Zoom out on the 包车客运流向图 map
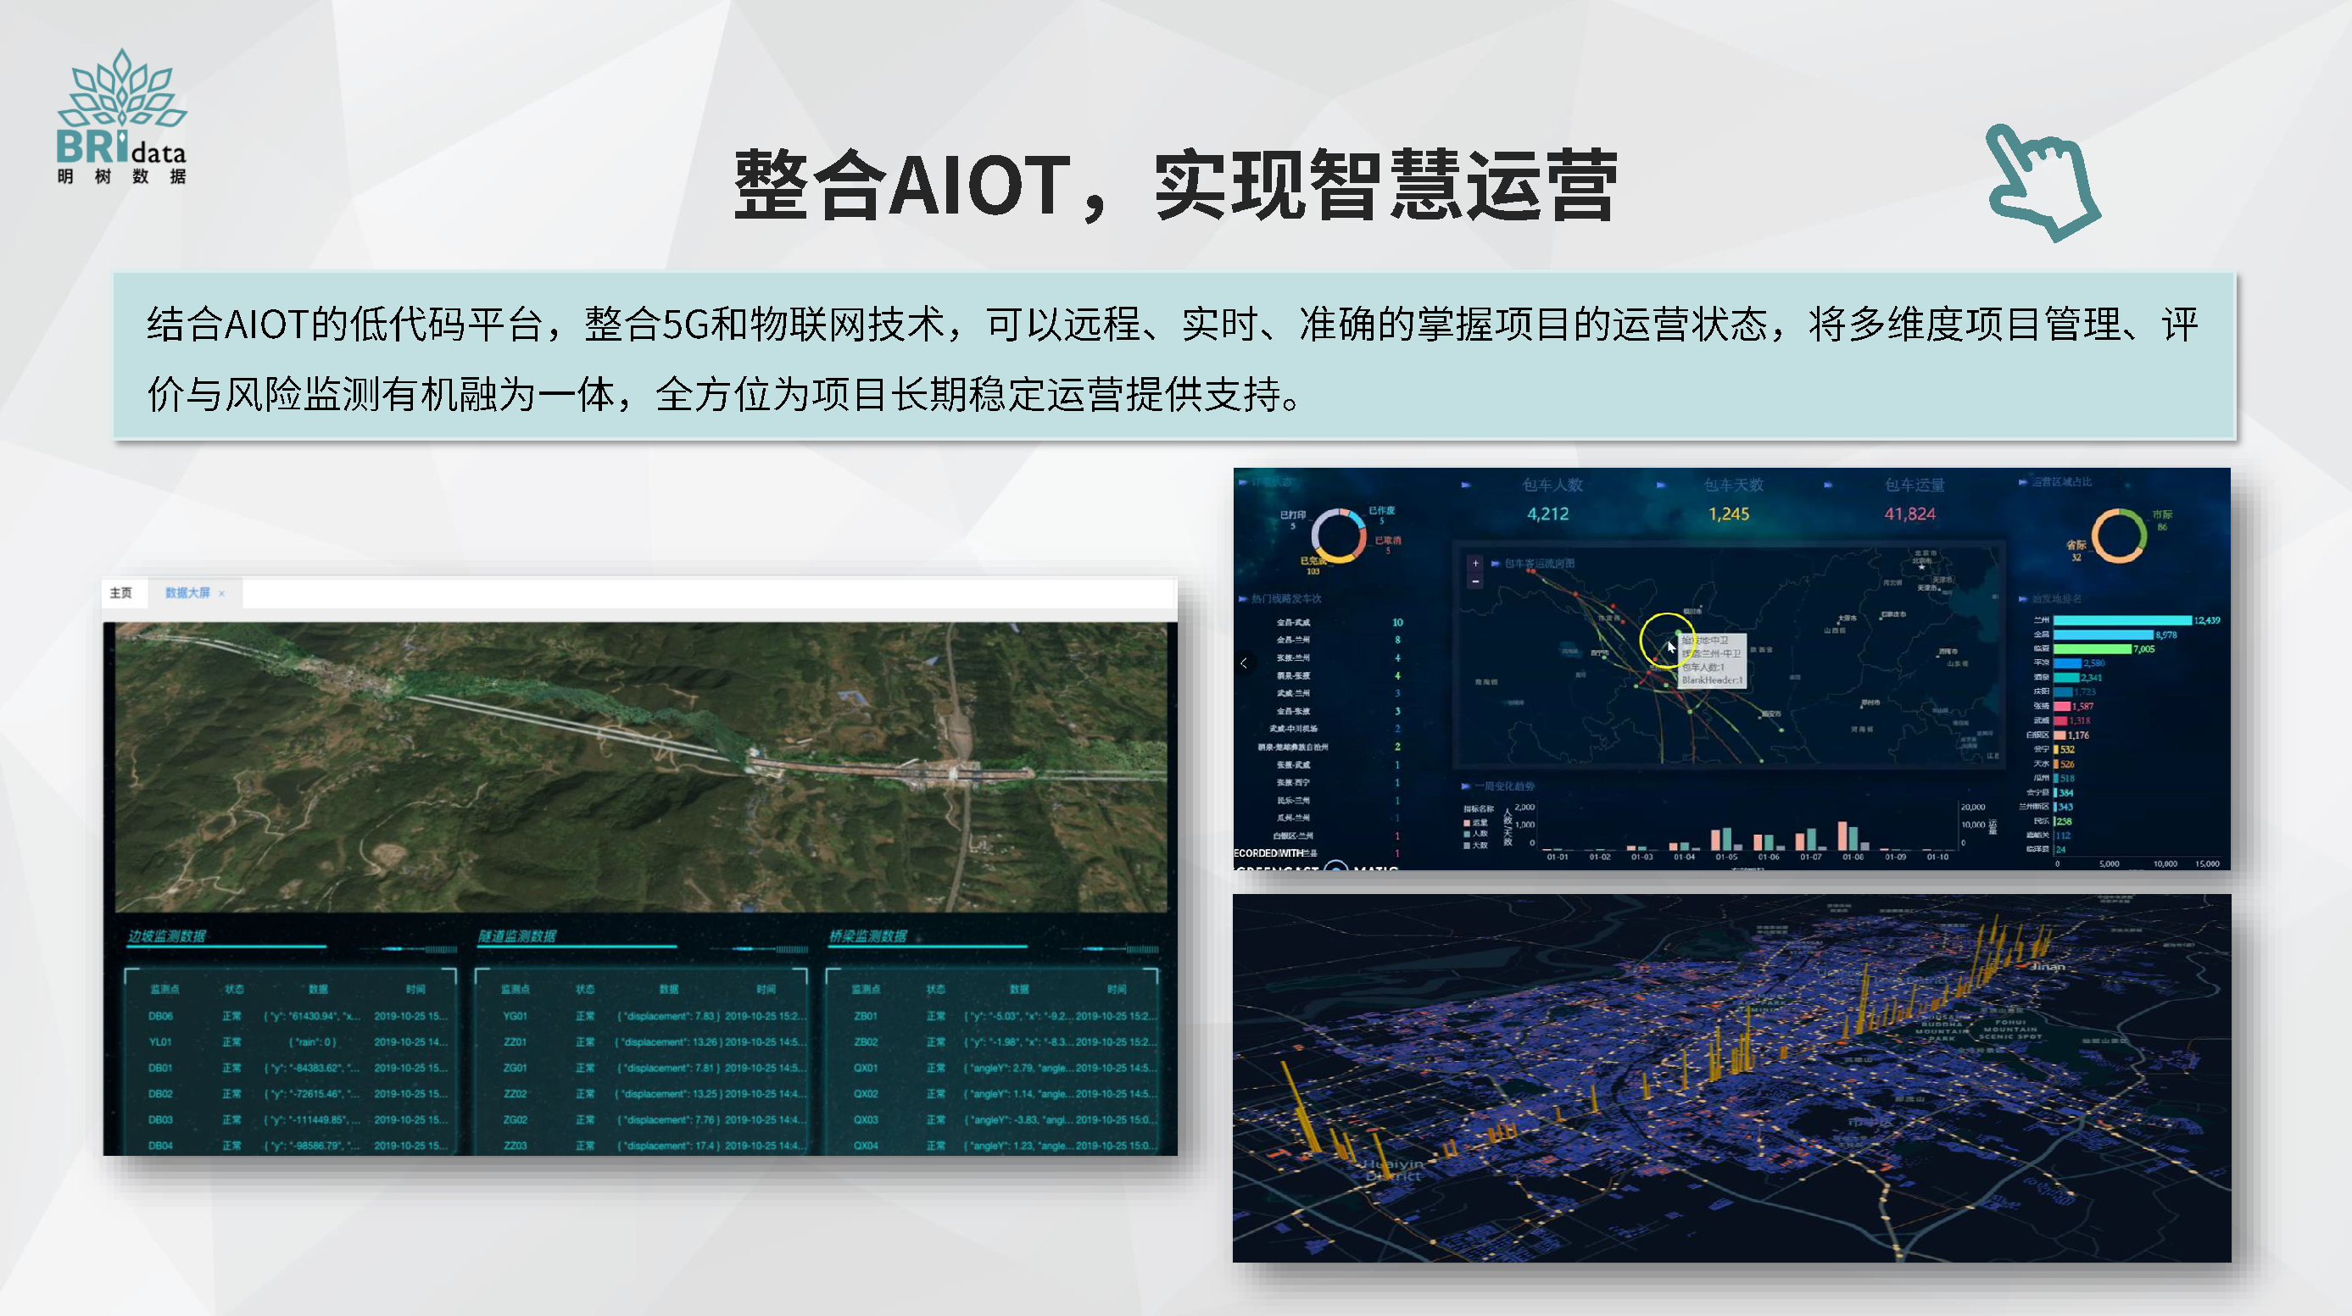 1475,581
